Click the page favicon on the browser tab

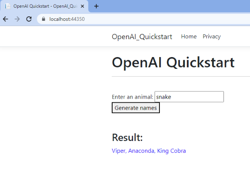(x=7, y=6)
